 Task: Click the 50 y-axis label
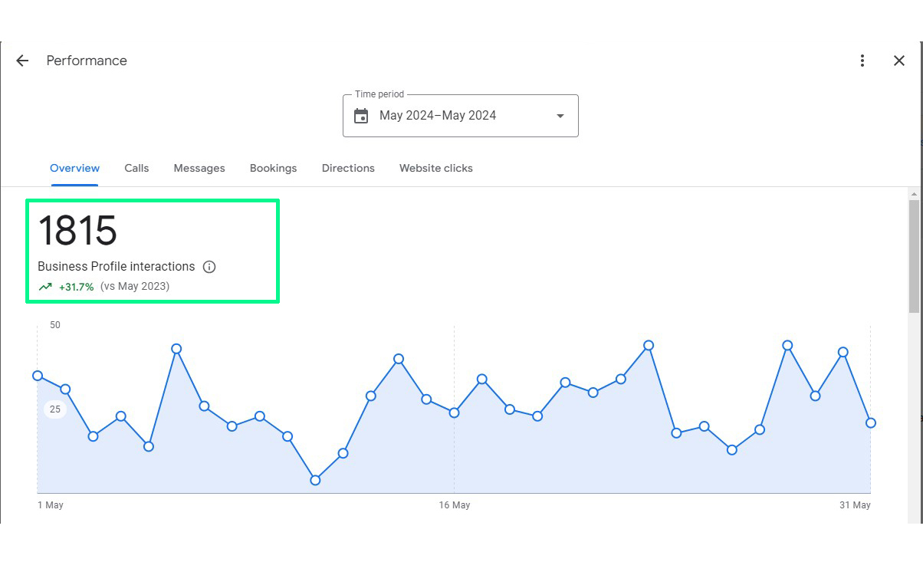pos(55,325)
